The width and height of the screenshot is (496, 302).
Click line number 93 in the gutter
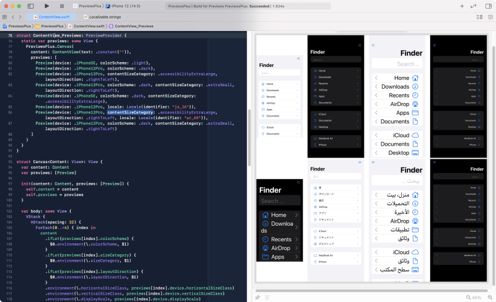10,162
